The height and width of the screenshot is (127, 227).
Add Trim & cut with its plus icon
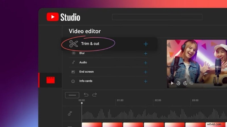pos(146,44)
